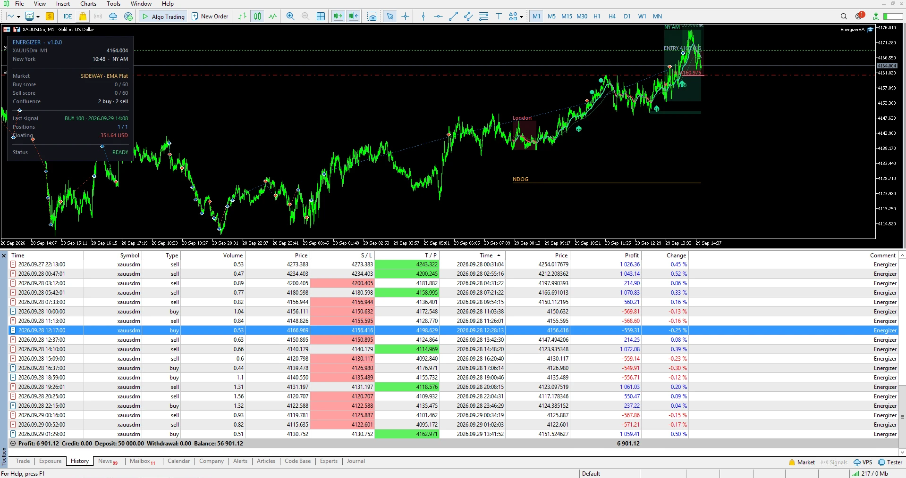
Task: Click the New Order button
Action: point(210,16)
